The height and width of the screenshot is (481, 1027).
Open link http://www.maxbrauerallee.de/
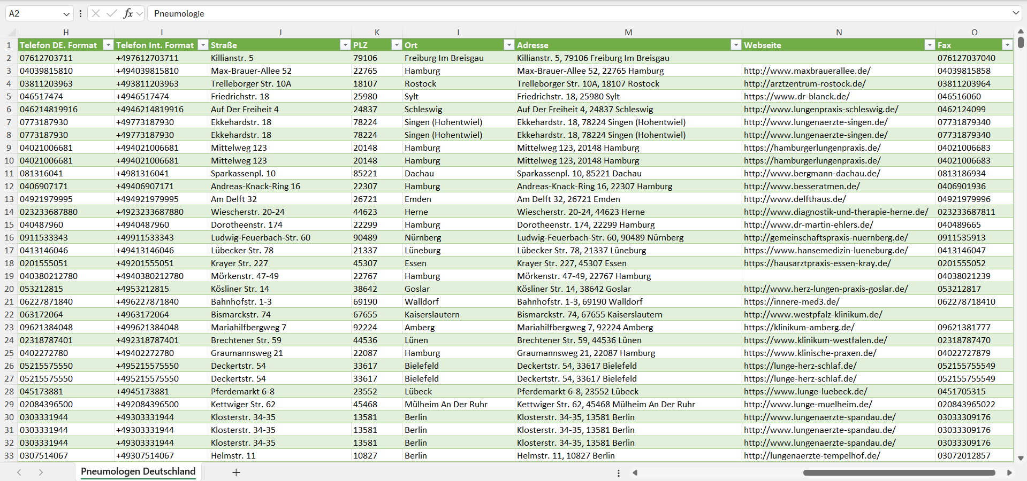tap(807, 71)
